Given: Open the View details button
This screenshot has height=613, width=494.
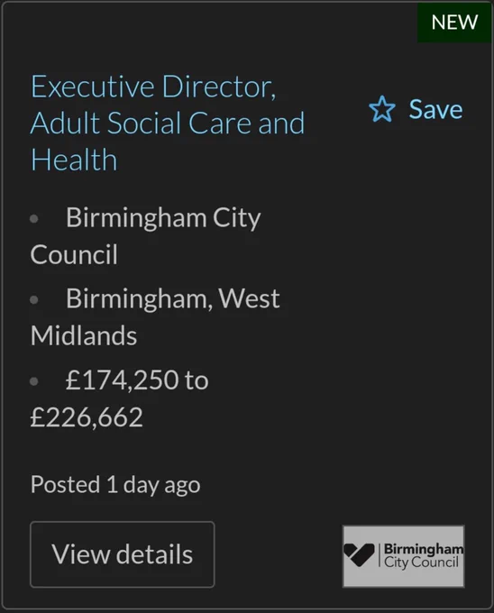Looking at the screenshot, I should pyautogui.click(x=123, y=554).
